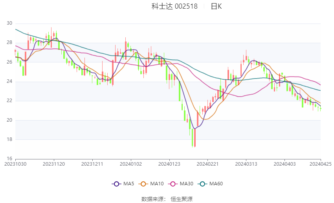Click the 20240313 date axis label
Screen dimensions: 334x203
[x=246, y=164]
